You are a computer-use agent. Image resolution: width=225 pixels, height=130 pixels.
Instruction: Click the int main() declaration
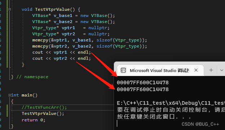[24, 95]
